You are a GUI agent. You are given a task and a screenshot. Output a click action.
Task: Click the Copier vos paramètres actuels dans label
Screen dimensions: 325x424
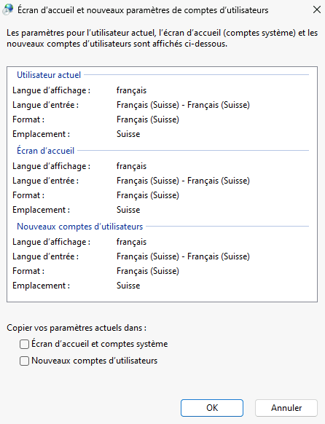tap(77, 328)
